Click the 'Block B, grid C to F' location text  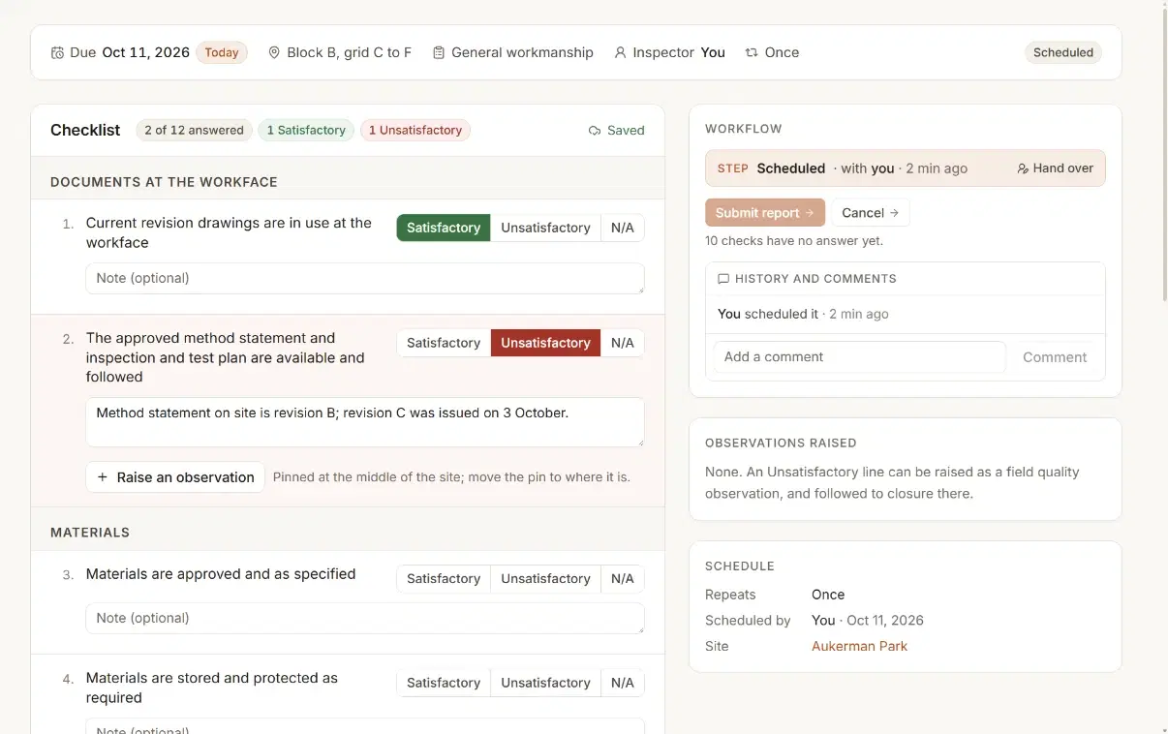pos(349,52)
